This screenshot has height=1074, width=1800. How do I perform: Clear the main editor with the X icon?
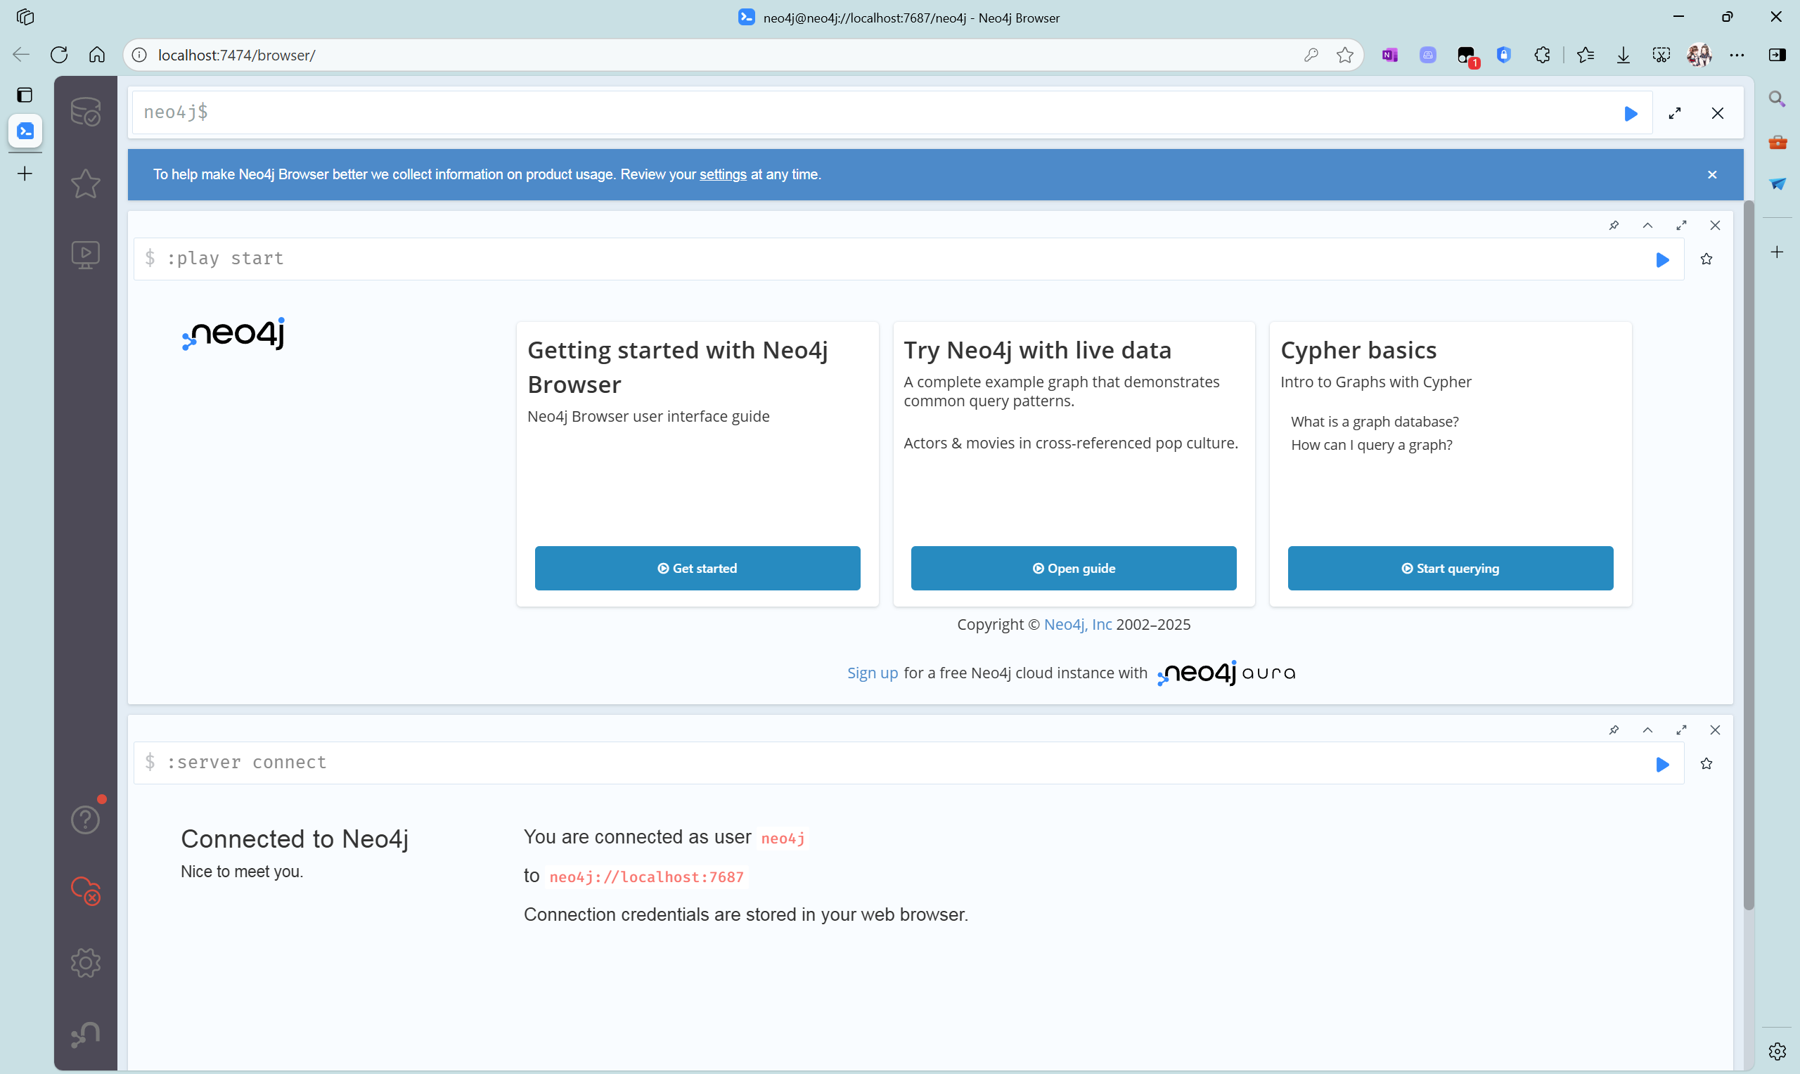1718,114
